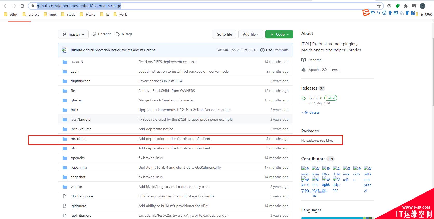This screenshot has width=434, height=219.
Task: Click the Readme book icon
Action: click(304, 60)
